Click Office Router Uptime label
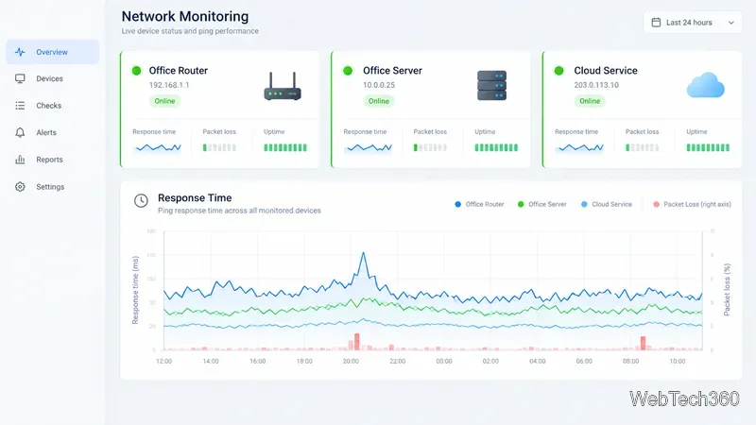The height and width of the screenshot is (425, 756). (x=274, y=132)
